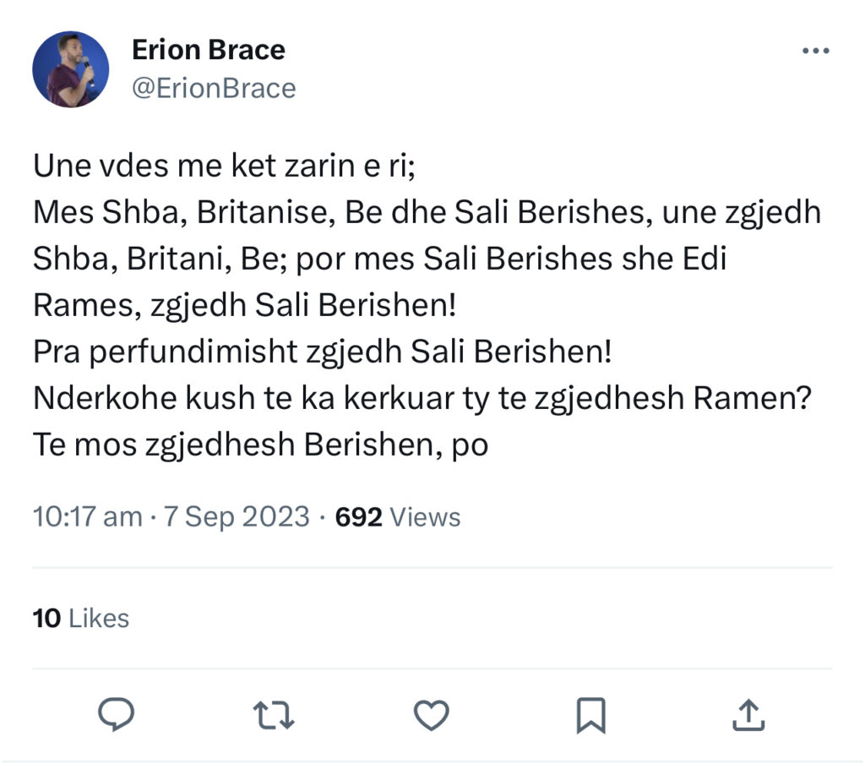Click the line "Une vdes me ket zarin e ri;"

[x=223, y=166]
